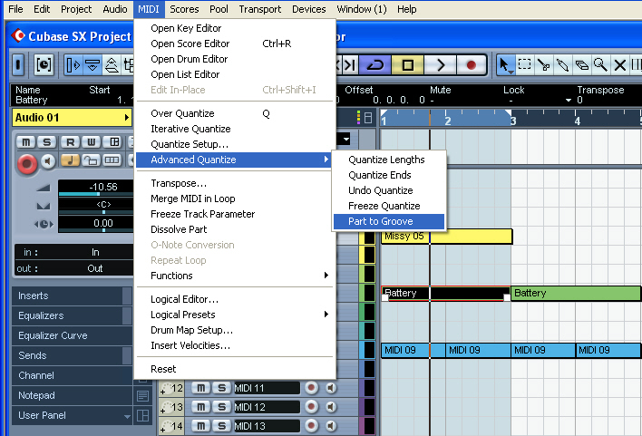
Task: Choose Insert Velocities
Action: [x=235, y=345]
